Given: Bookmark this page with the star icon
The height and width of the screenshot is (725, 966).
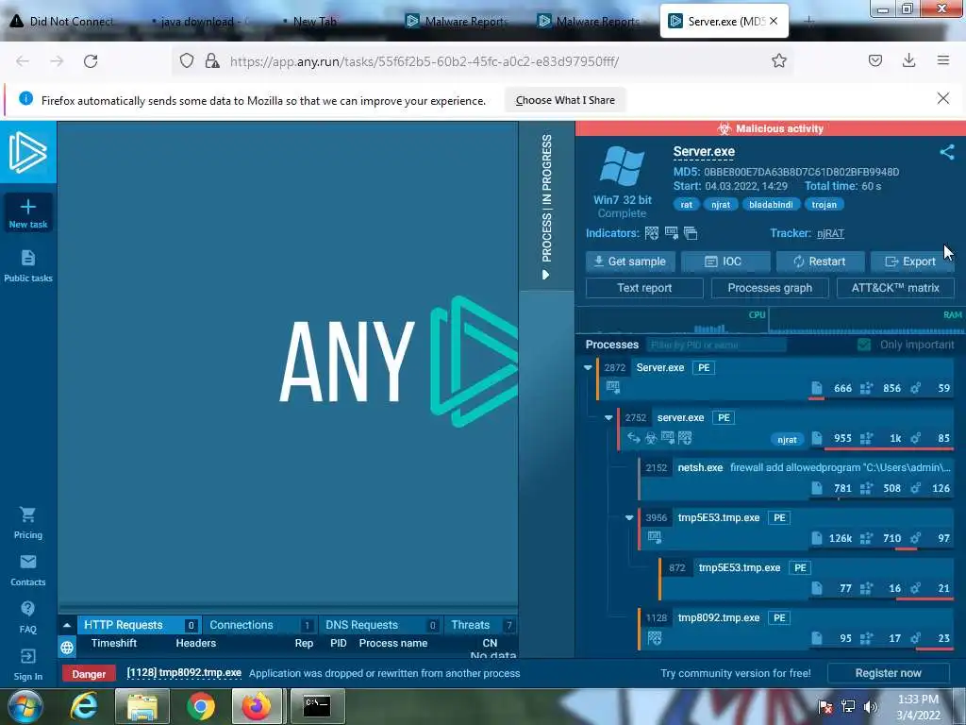Looking at the screenshot, I should pyautogui.click(x=778, y=60).
